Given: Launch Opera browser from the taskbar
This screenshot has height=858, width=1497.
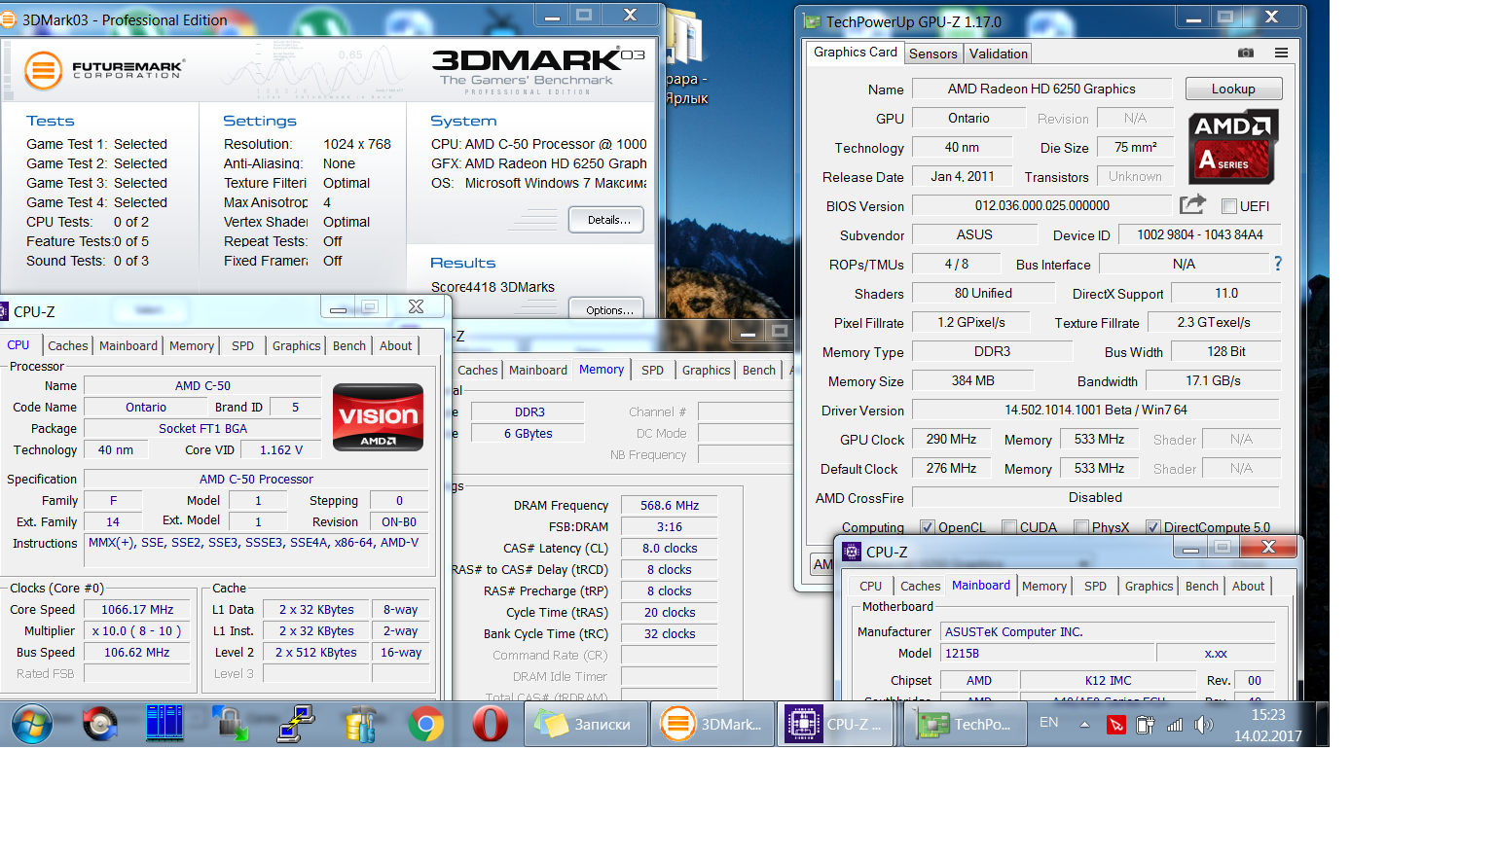Looking at the screenshot, I should point(491,724).
